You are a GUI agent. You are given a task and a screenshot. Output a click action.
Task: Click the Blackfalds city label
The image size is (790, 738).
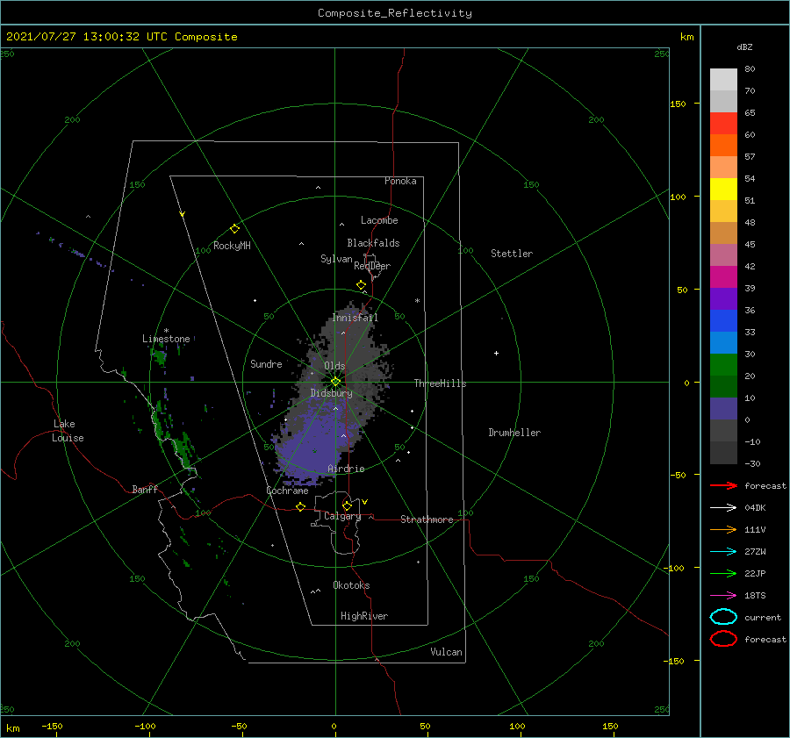[x=373, y=243]
